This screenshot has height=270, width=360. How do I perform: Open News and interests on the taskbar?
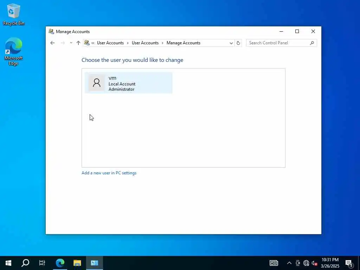[x=274, y=263]
